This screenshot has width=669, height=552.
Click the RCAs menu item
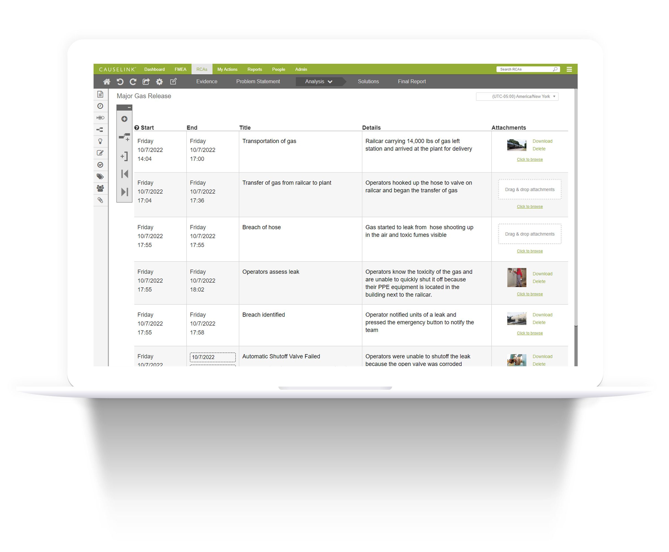[201, 69]
